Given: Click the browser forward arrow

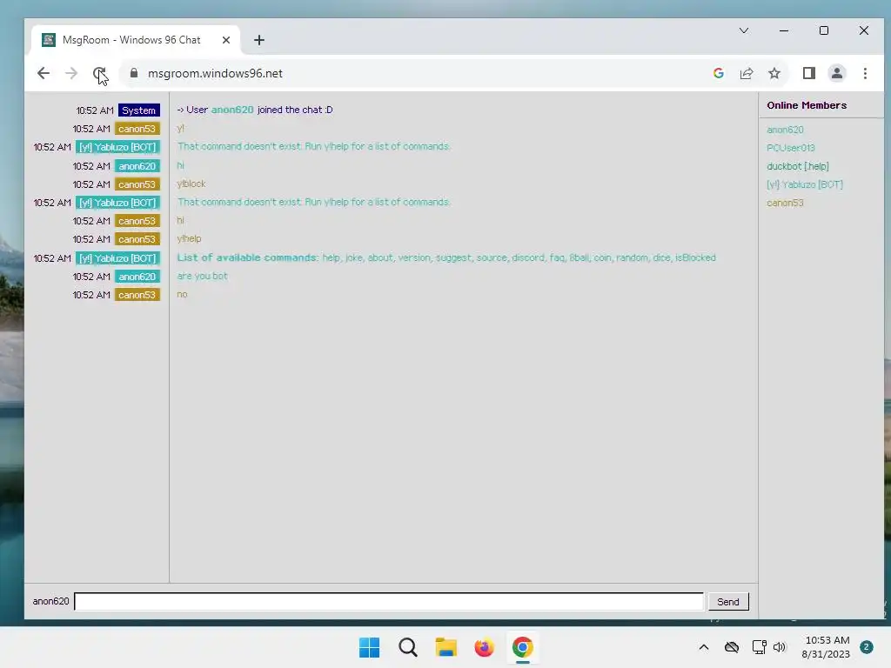Looking at the screenshot, I should click(x=71, y=73).
